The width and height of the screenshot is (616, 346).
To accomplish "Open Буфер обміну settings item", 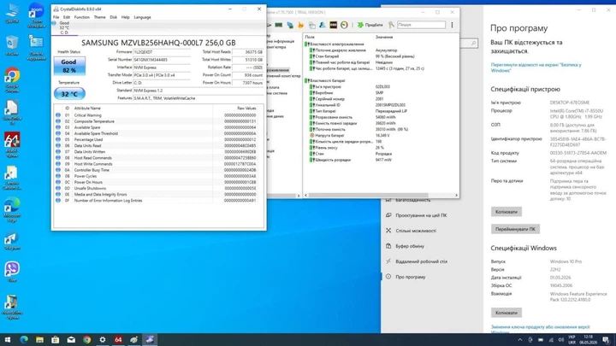I will point(409,246).
